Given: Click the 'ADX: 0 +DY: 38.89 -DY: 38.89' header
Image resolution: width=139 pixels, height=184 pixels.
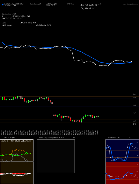Looking at the screenshot, I should pos(16,141).
